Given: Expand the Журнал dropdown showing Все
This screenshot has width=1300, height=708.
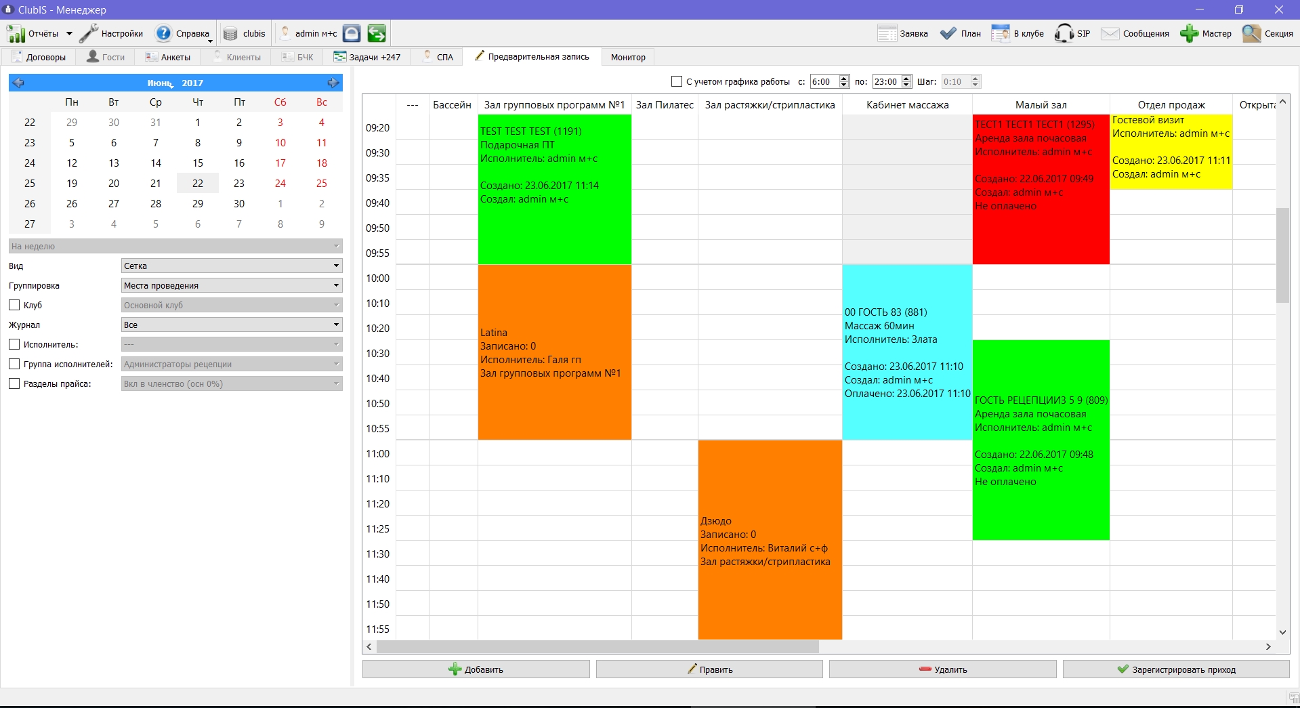Looking at the screenshot, I should click(232, 325).
